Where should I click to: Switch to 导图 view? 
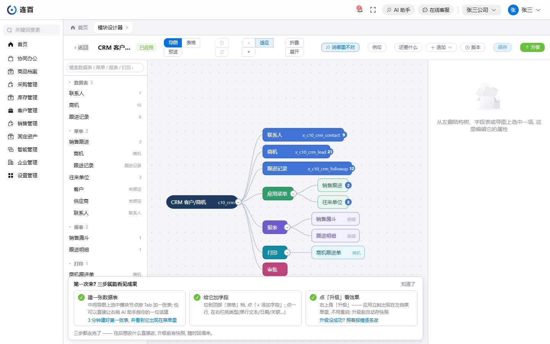pos(173,43)
